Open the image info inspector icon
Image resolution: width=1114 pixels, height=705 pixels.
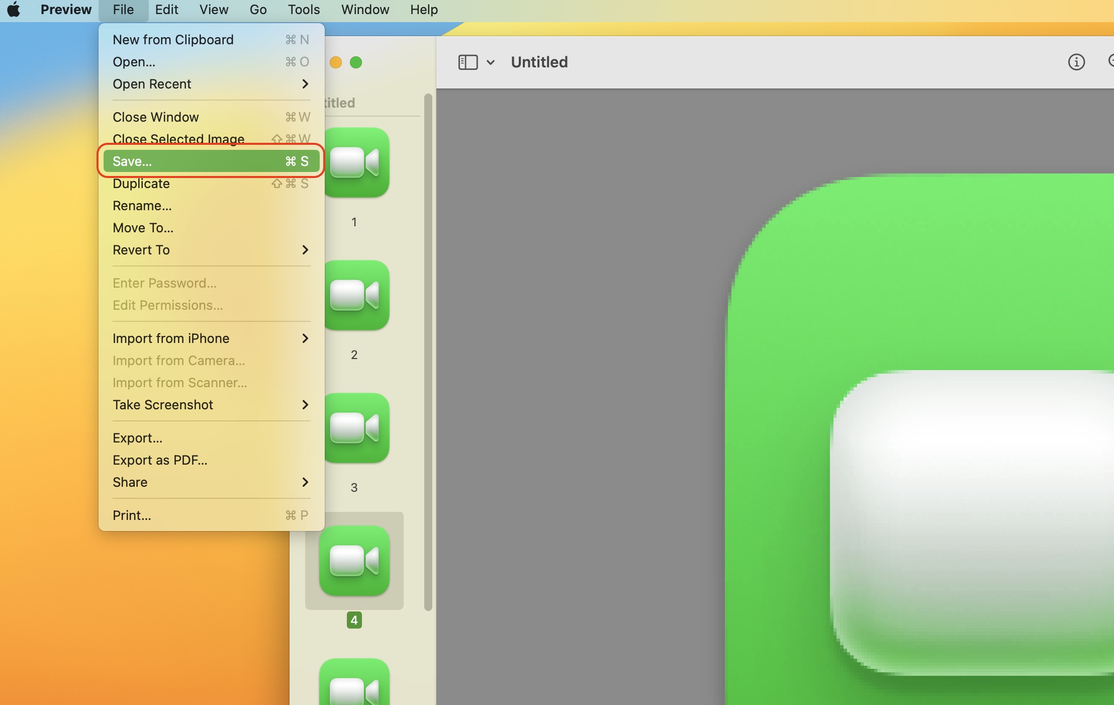1076,62
